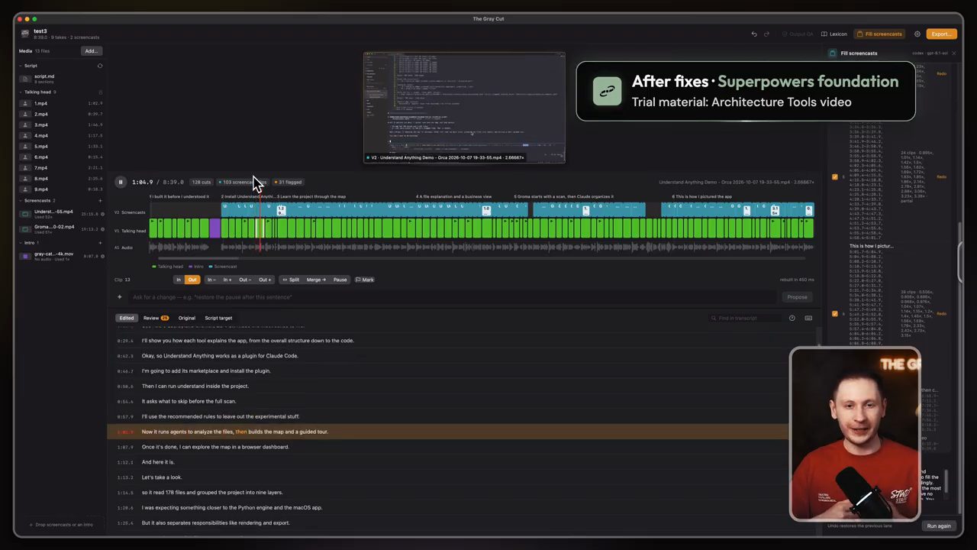The width and height of the screenshot is (977, 550).
Task: Select 6.mp4 talking head clip
Action: [x=61, y=157]
